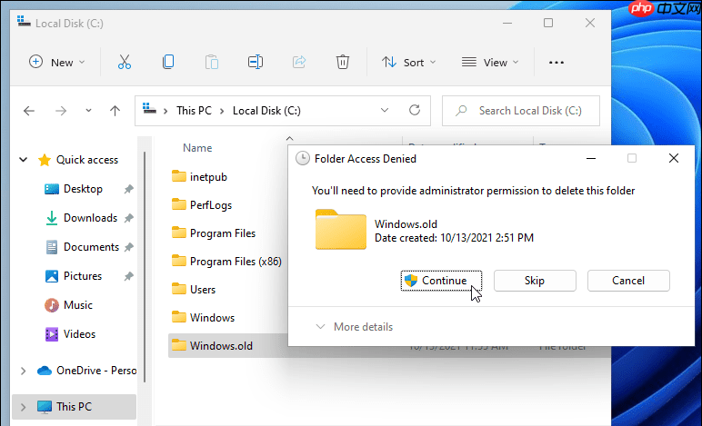Expand address bar history dropdown
Viewport: 702px width, 426px height.
385,110
